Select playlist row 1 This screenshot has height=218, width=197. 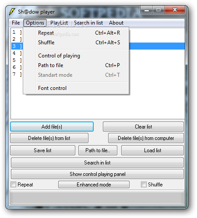pyautogui.click(x=17, y=32)
